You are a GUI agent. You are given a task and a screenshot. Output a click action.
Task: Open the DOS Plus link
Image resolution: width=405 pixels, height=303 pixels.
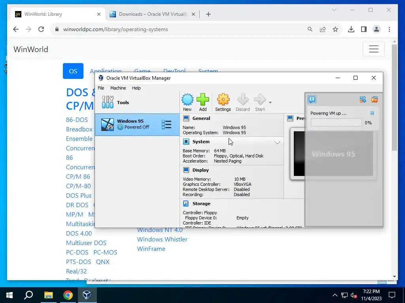[79, 196]
